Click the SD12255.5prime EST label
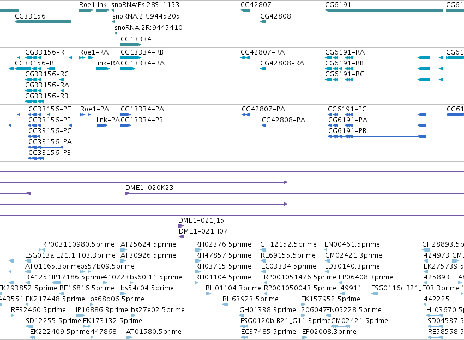 point(53,321)
